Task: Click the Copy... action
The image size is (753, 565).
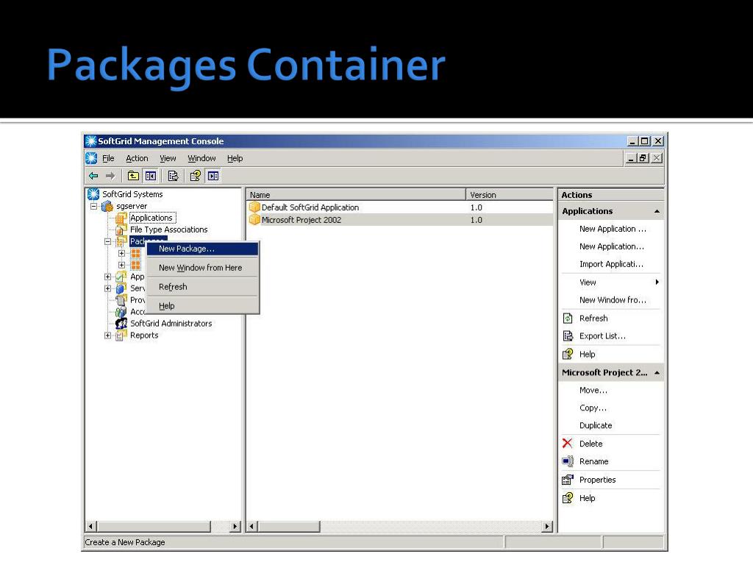Action: point(593,408)
